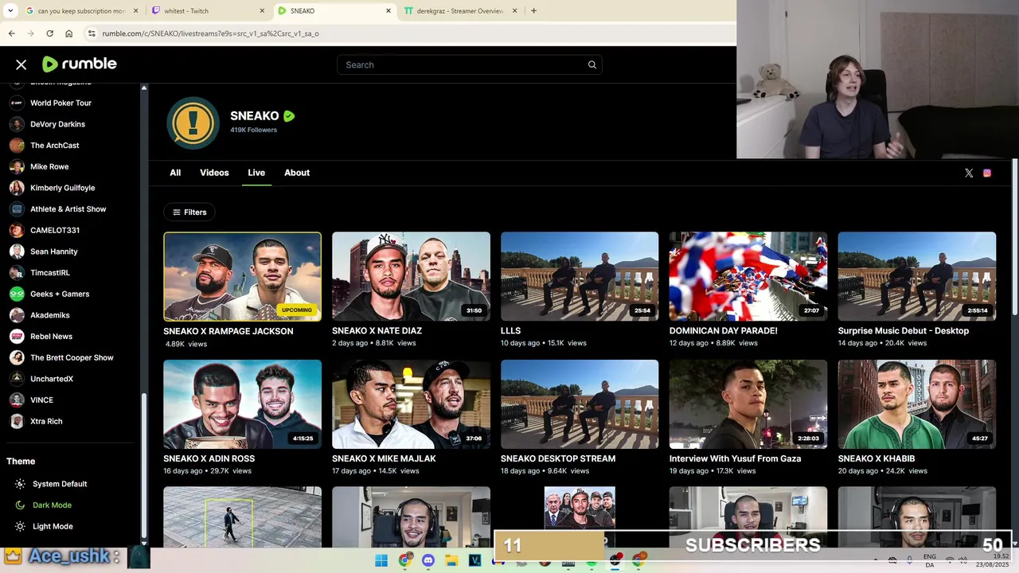This screenshot has width=1019, height=573.
Task: Click the green verified badge beside SNEAKO
Action: click(x=289, y=116)
